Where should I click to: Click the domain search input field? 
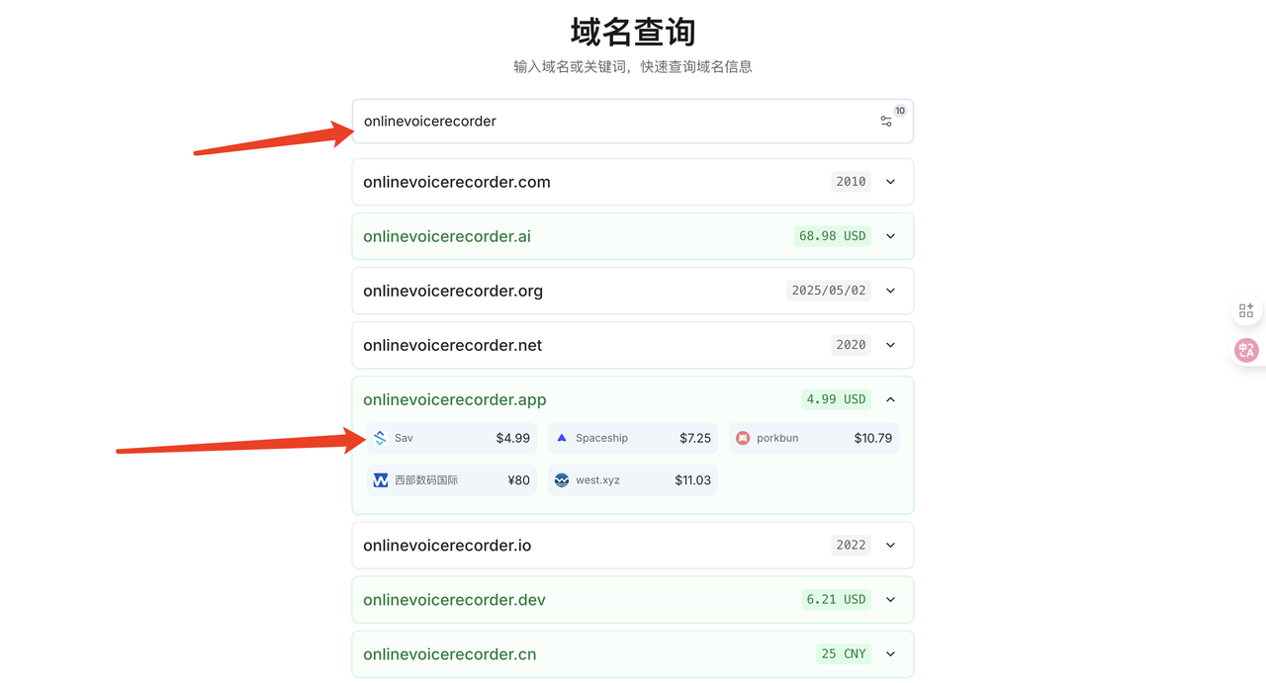pos(613,122)
